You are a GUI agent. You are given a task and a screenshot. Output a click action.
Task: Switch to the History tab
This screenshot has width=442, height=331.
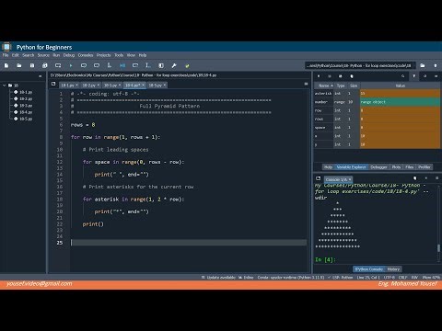393,269
